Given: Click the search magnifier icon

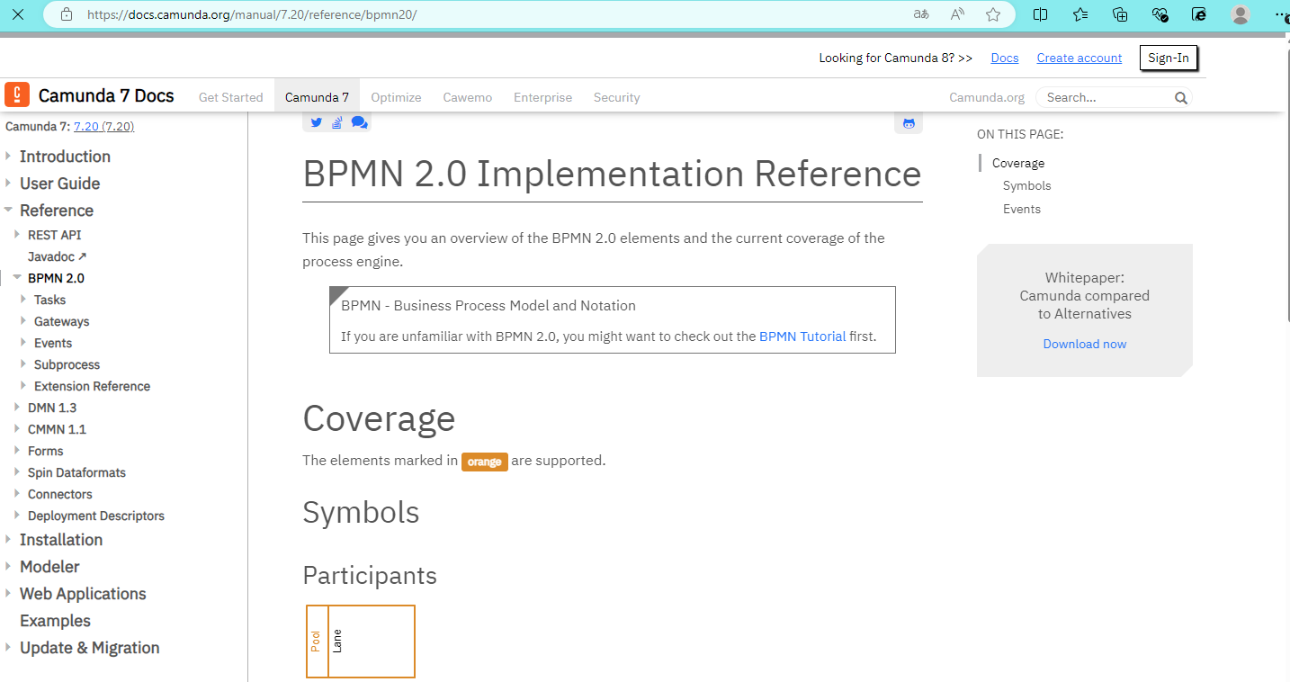Looking at the screenshot, I should tap(1181, 98).
